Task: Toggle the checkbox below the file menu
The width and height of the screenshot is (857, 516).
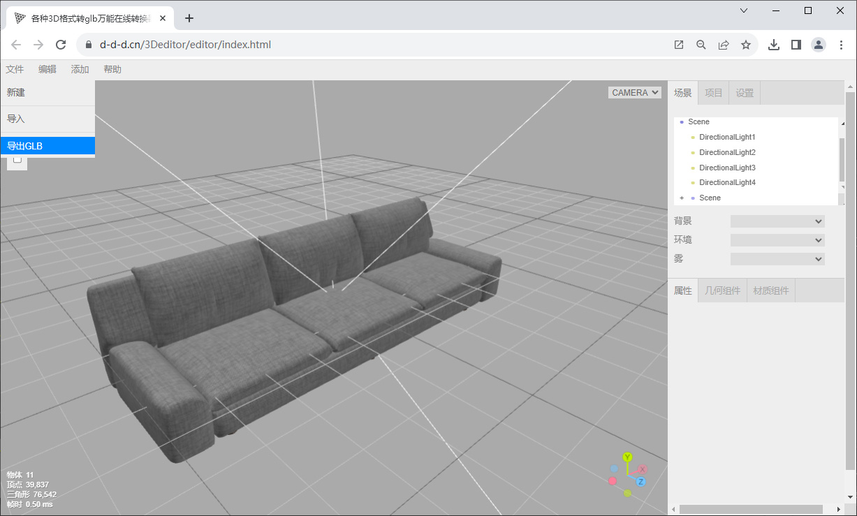Action: click(x=17, y=160)
